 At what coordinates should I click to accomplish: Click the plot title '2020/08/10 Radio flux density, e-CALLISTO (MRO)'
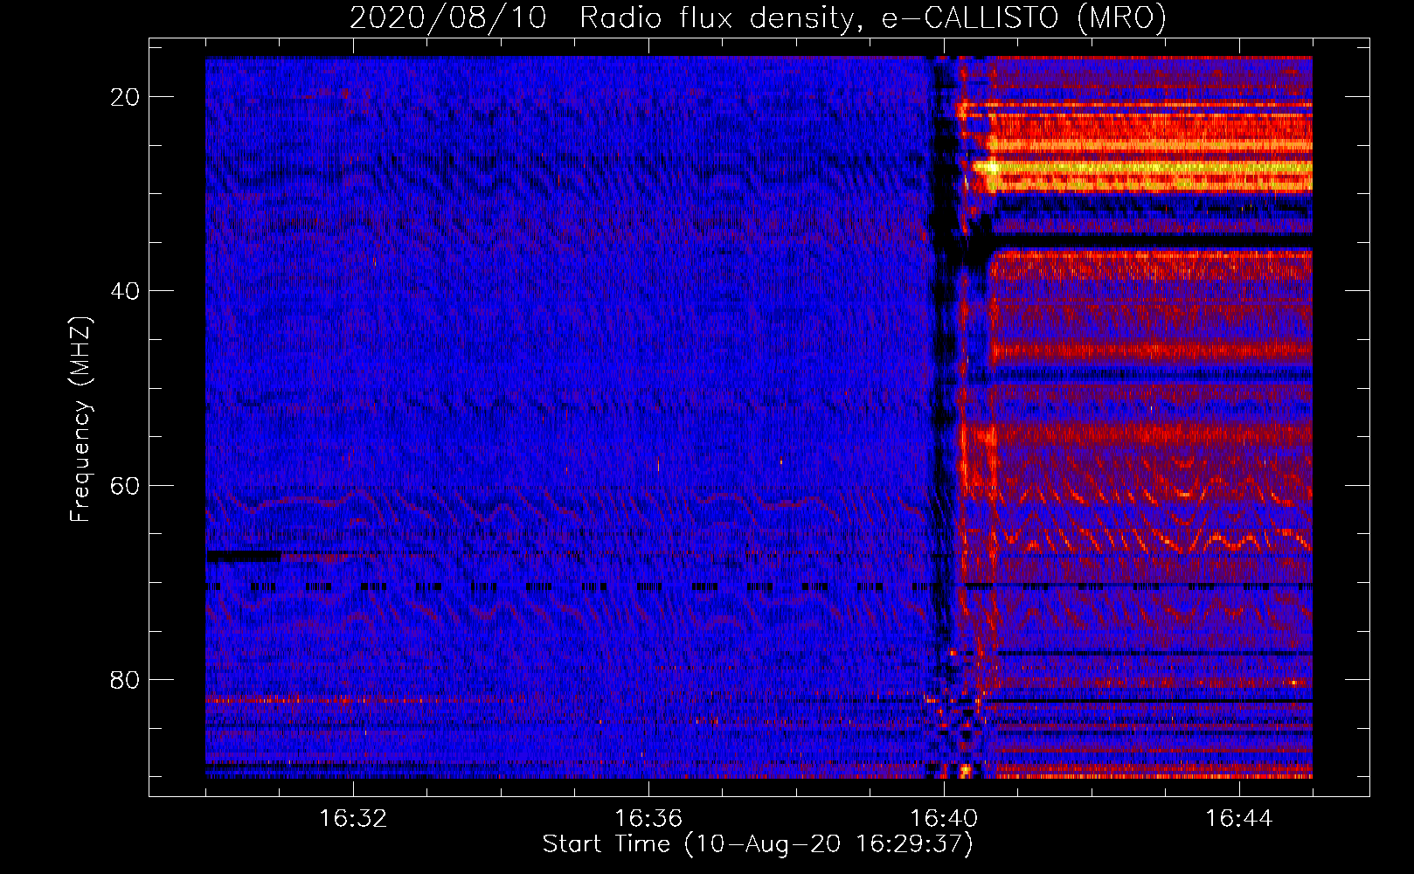coord(758,18)
